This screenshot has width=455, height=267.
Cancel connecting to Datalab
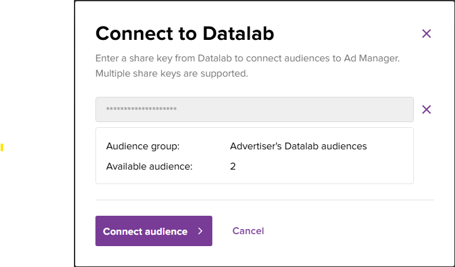248,231
